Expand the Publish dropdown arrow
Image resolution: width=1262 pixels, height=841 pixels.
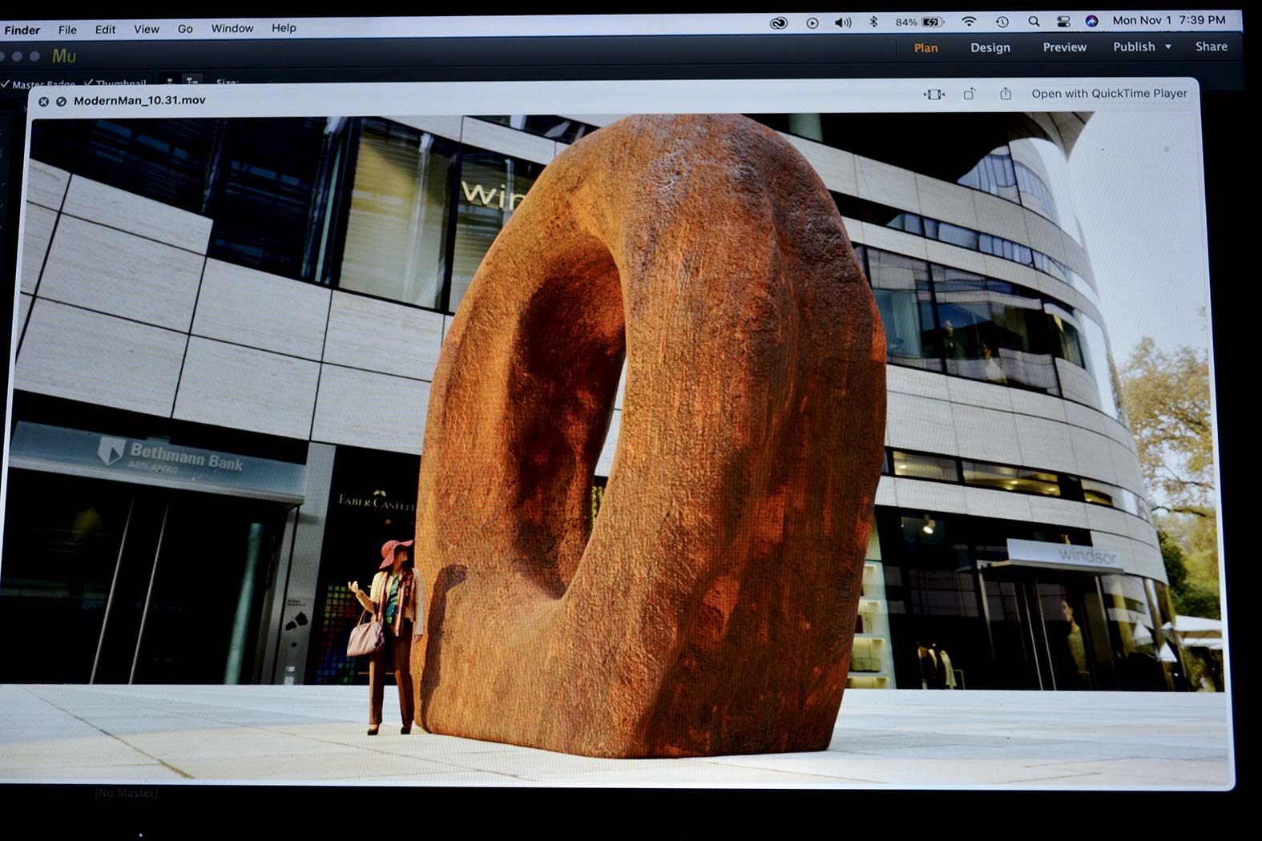coord(1167,47)
